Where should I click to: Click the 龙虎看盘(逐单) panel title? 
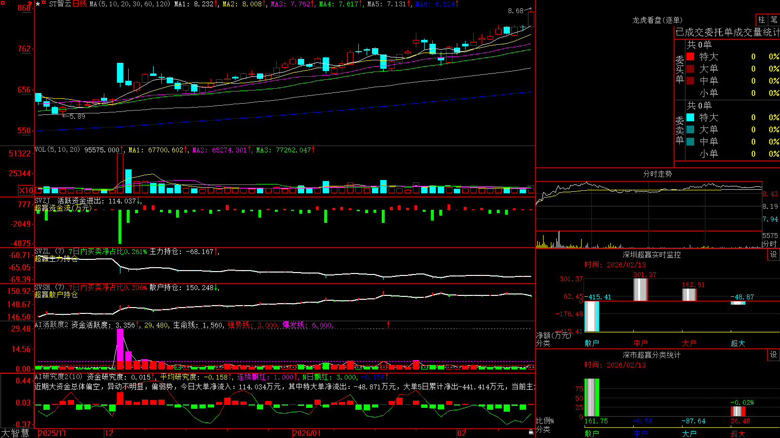pyautogui.click(x=657, y=20)
